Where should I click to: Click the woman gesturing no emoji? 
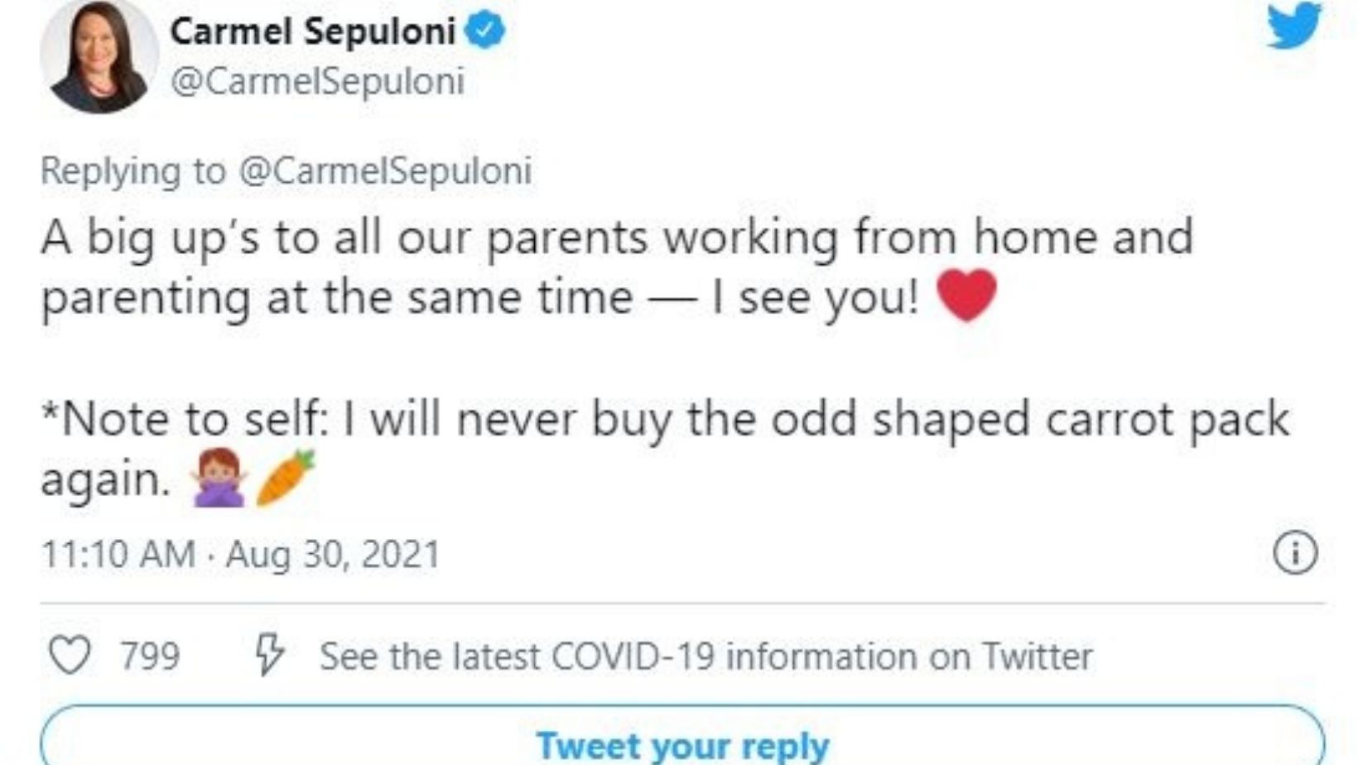coord(218,479)
